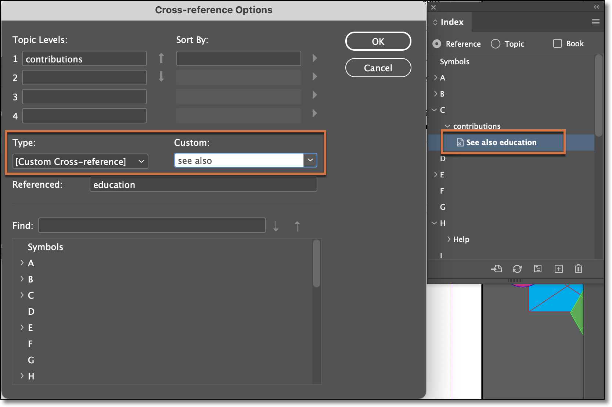Move topic level up with the up arrow

161,58
